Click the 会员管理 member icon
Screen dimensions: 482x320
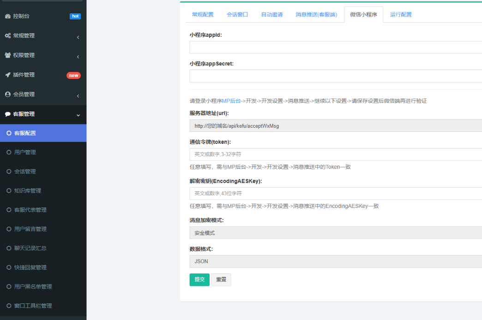tap(7, 94)
